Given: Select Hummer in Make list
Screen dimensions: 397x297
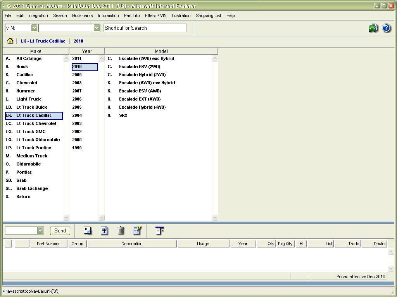Looking at the screenshot, I should [34, 90].
